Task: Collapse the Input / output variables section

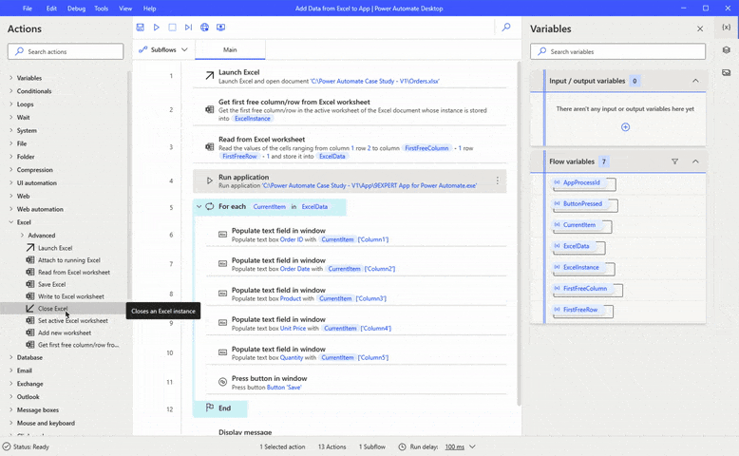Action: [x=695, y=81]
